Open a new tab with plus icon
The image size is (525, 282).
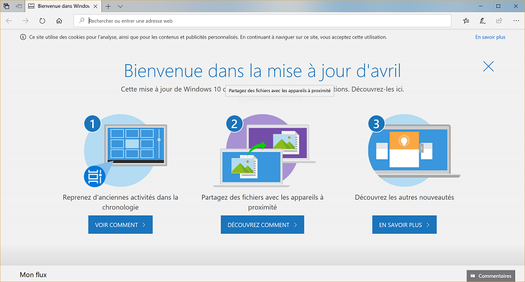click(108, 6)
